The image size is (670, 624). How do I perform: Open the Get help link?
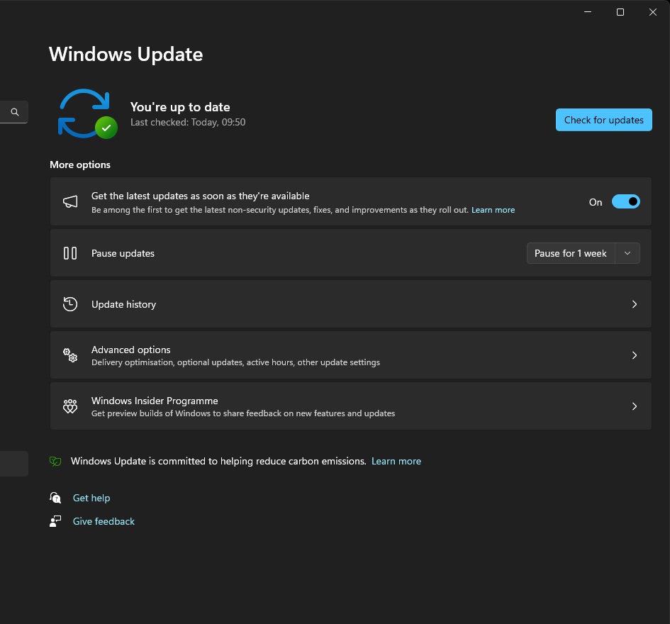point(91,498)
